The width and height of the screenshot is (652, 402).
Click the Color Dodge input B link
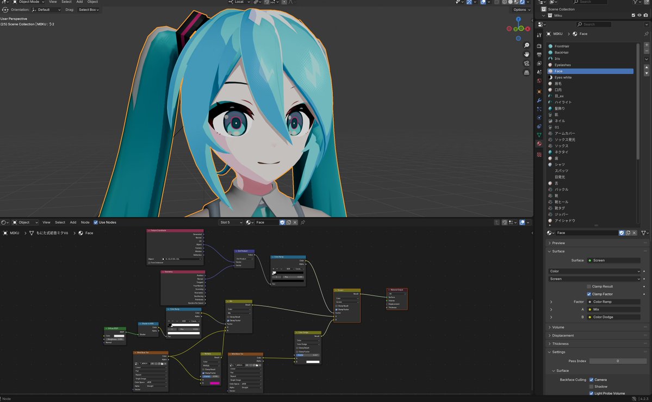[x=614, y=317]
